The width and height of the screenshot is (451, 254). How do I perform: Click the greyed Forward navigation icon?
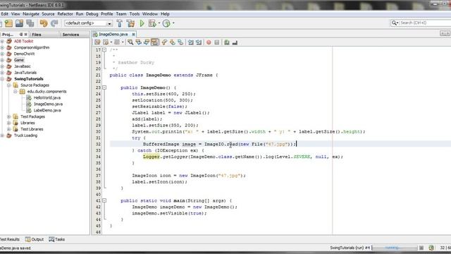tap(117, 42)
